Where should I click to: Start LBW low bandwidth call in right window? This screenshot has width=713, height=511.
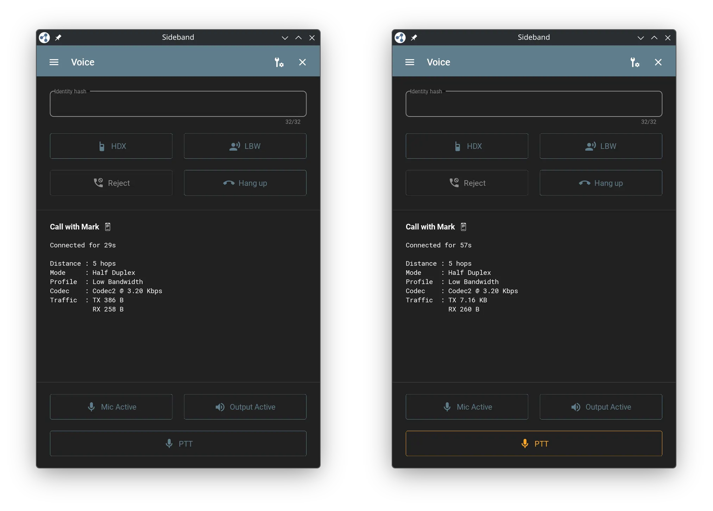coord(601,146)
